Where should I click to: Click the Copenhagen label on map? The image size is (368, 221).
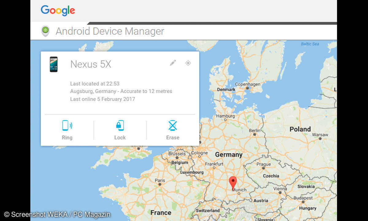click(x=247, y=84)
